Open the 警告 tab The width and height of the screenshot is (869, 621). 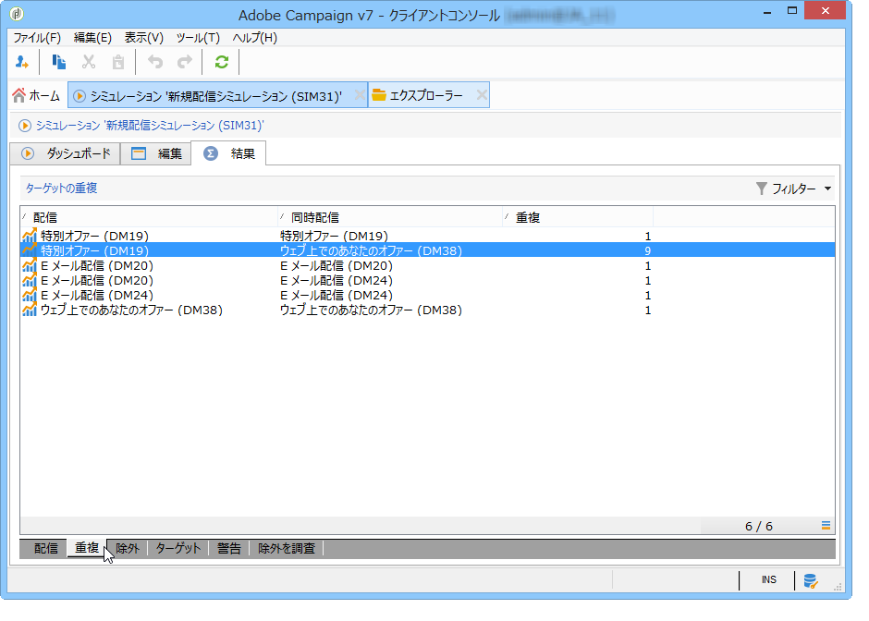[229, 548]
